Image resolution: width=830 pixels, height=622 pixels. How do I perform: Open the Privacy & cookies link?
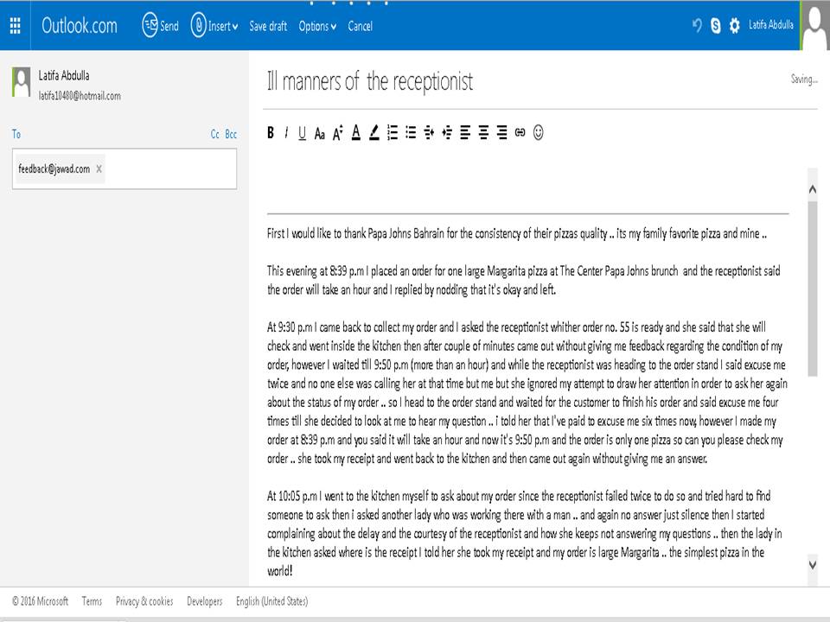coord(144,601)
